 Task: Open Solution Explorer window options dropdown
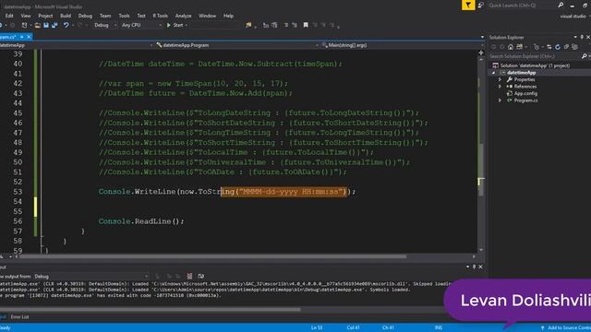(575, 37)
